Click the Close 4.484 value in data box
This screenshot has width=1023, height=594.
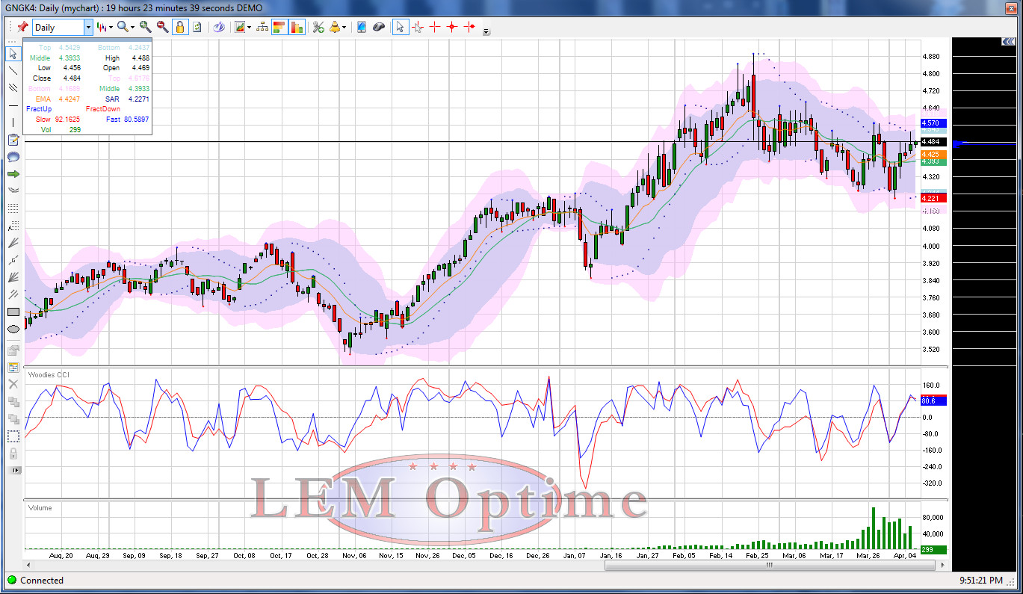click(x=72, y=78)
